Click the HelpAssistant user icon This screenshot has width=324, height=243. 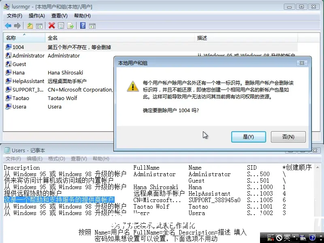pyautogui.click(x=9, y=81)
